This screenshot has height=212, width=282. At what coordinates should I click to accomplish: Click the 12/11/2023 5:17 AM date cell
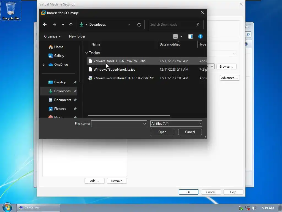[174, 69]
